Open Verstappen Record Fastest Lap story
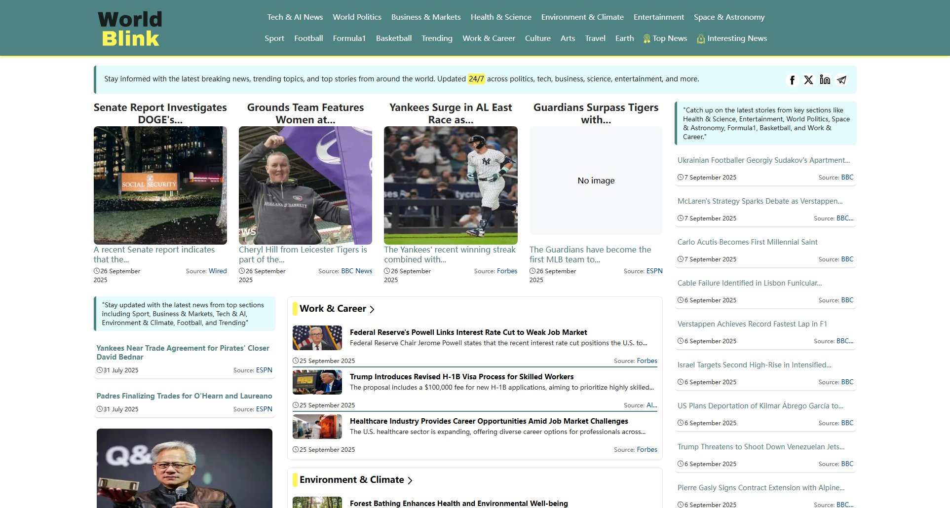Image resolution: width=950 pixels, height=508 pixels. click(752, 324)
